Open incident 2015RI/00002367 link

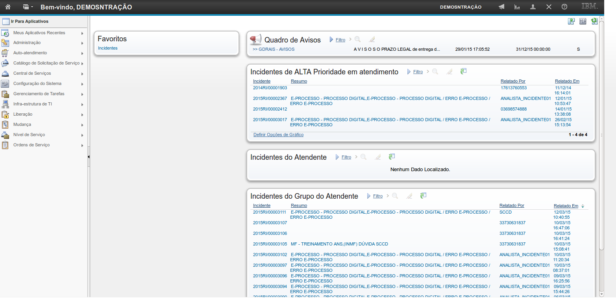click(270, 98)
